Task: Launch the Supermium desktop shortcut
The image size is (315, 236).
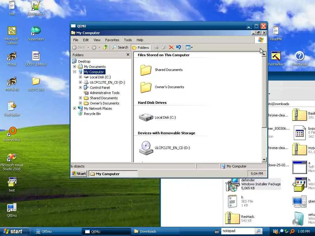Action: [36, 33]
